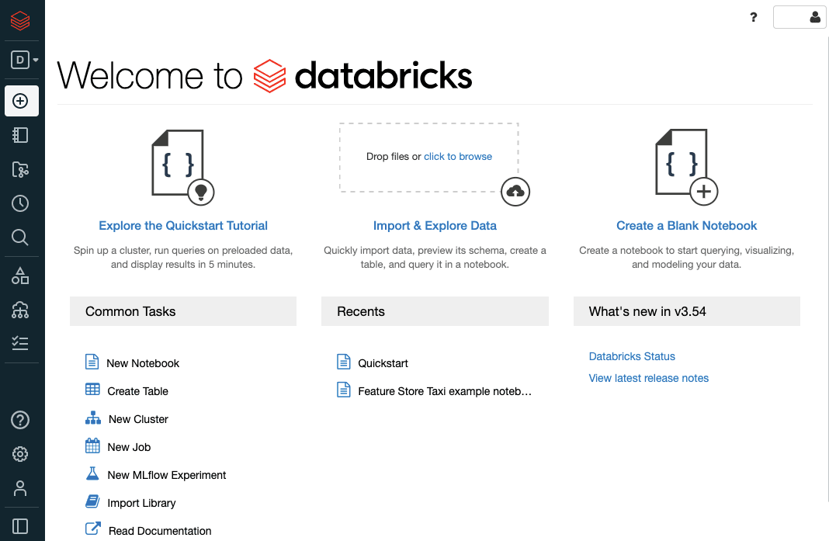Click the New Job calendar icon

click(92, 446)
